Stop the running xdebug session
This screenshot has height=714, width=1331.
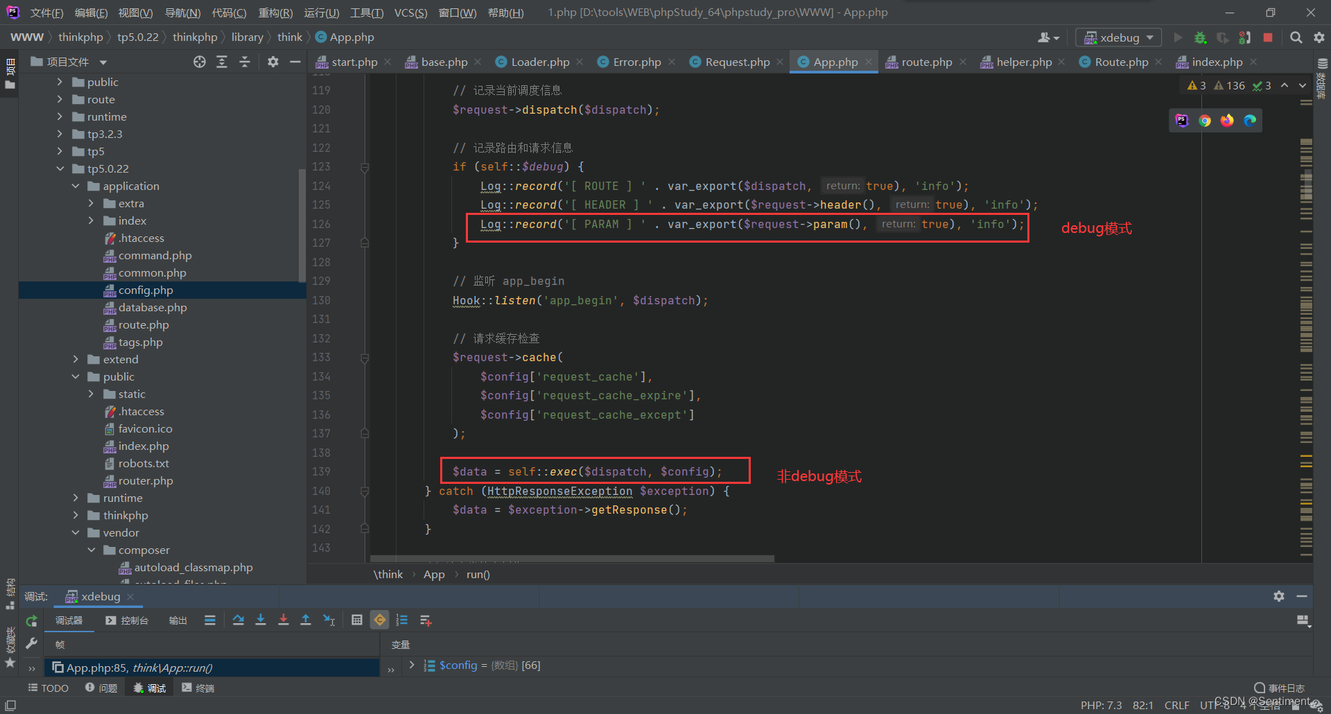coord(1268,37)
